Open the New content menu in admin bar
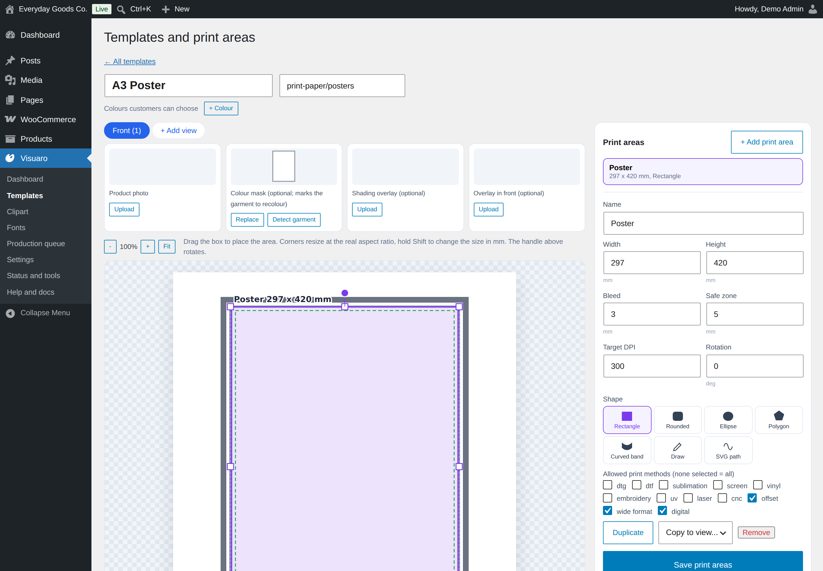This screenshot has height=571, width=823. click(x=175, y=9)
